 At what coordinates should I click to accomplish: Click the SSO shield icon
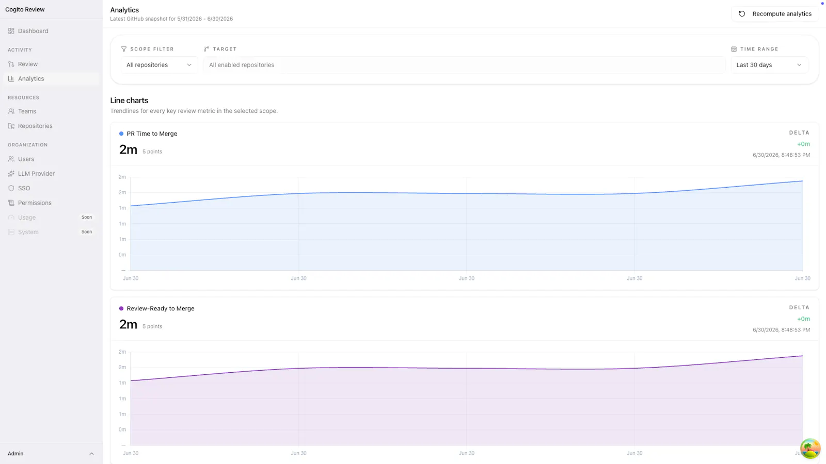pos(11,188)
